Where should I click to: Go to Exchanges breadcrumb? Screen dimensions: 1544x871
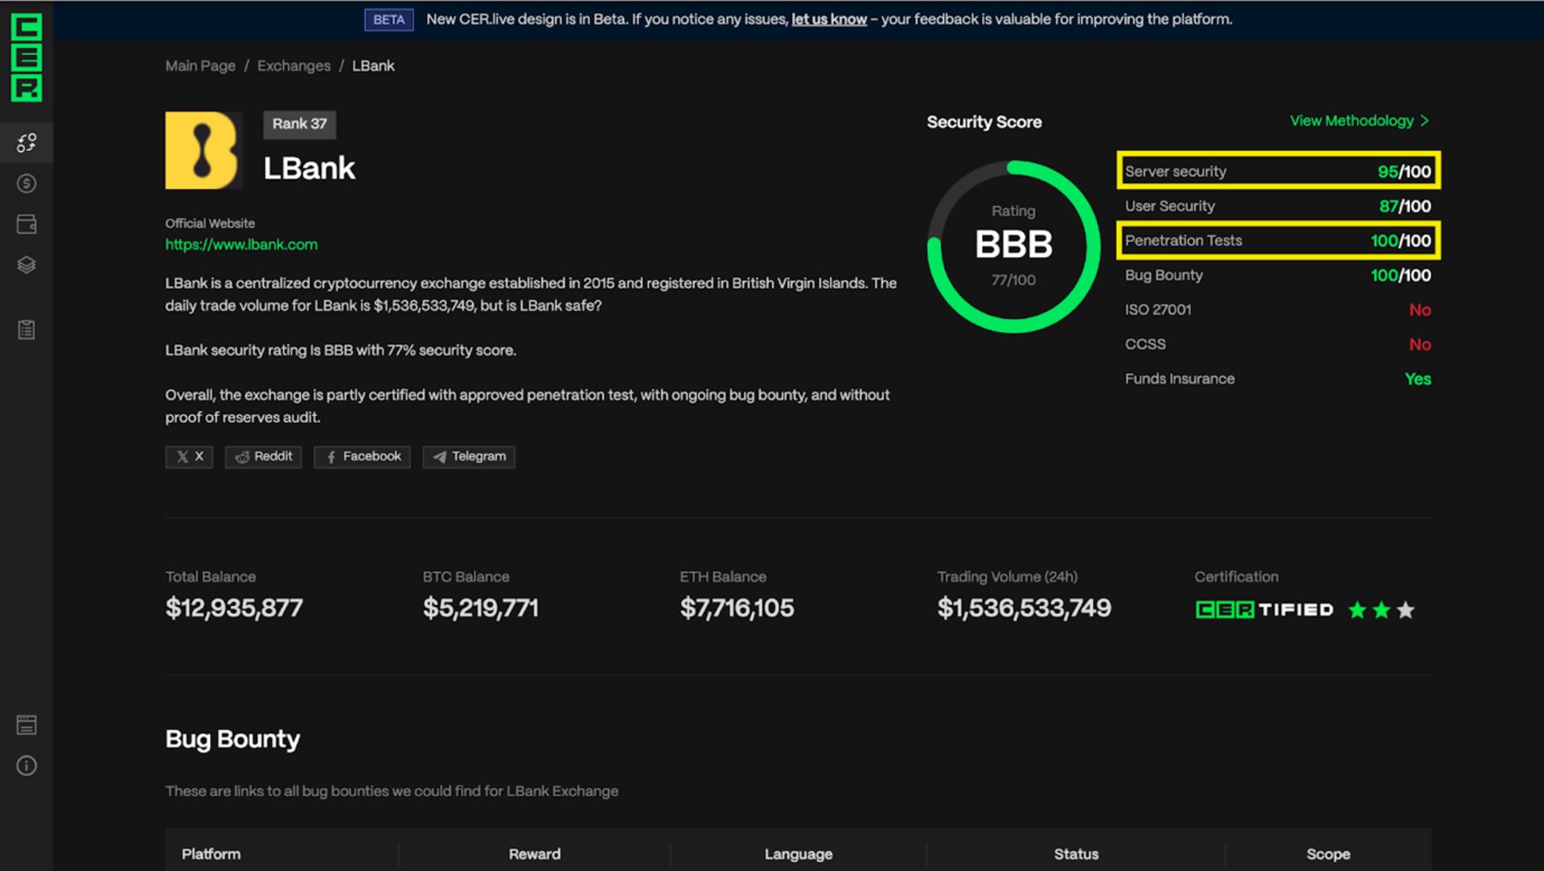(294, 66)
